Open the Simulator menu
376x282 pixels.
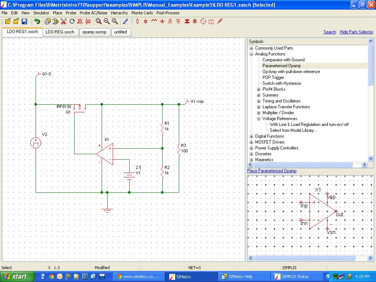tap(41, 13)
